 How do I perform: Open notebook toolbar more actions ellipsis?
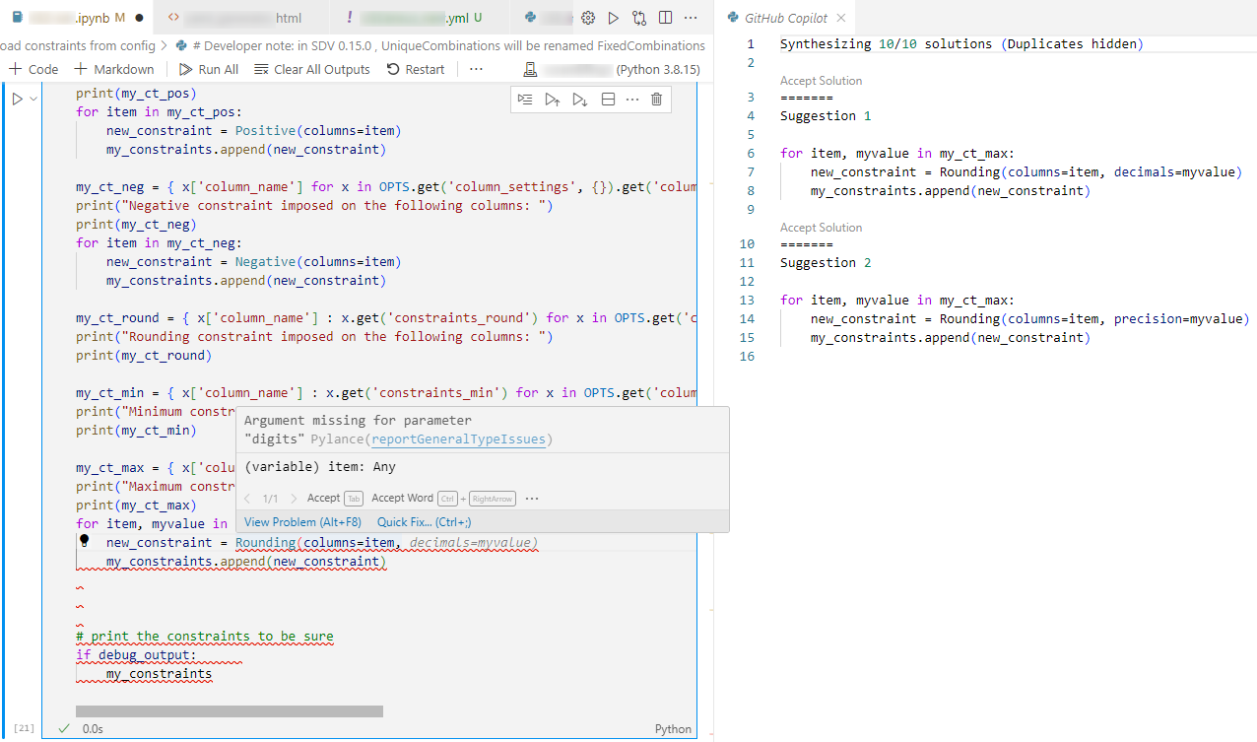pos(476,69)
